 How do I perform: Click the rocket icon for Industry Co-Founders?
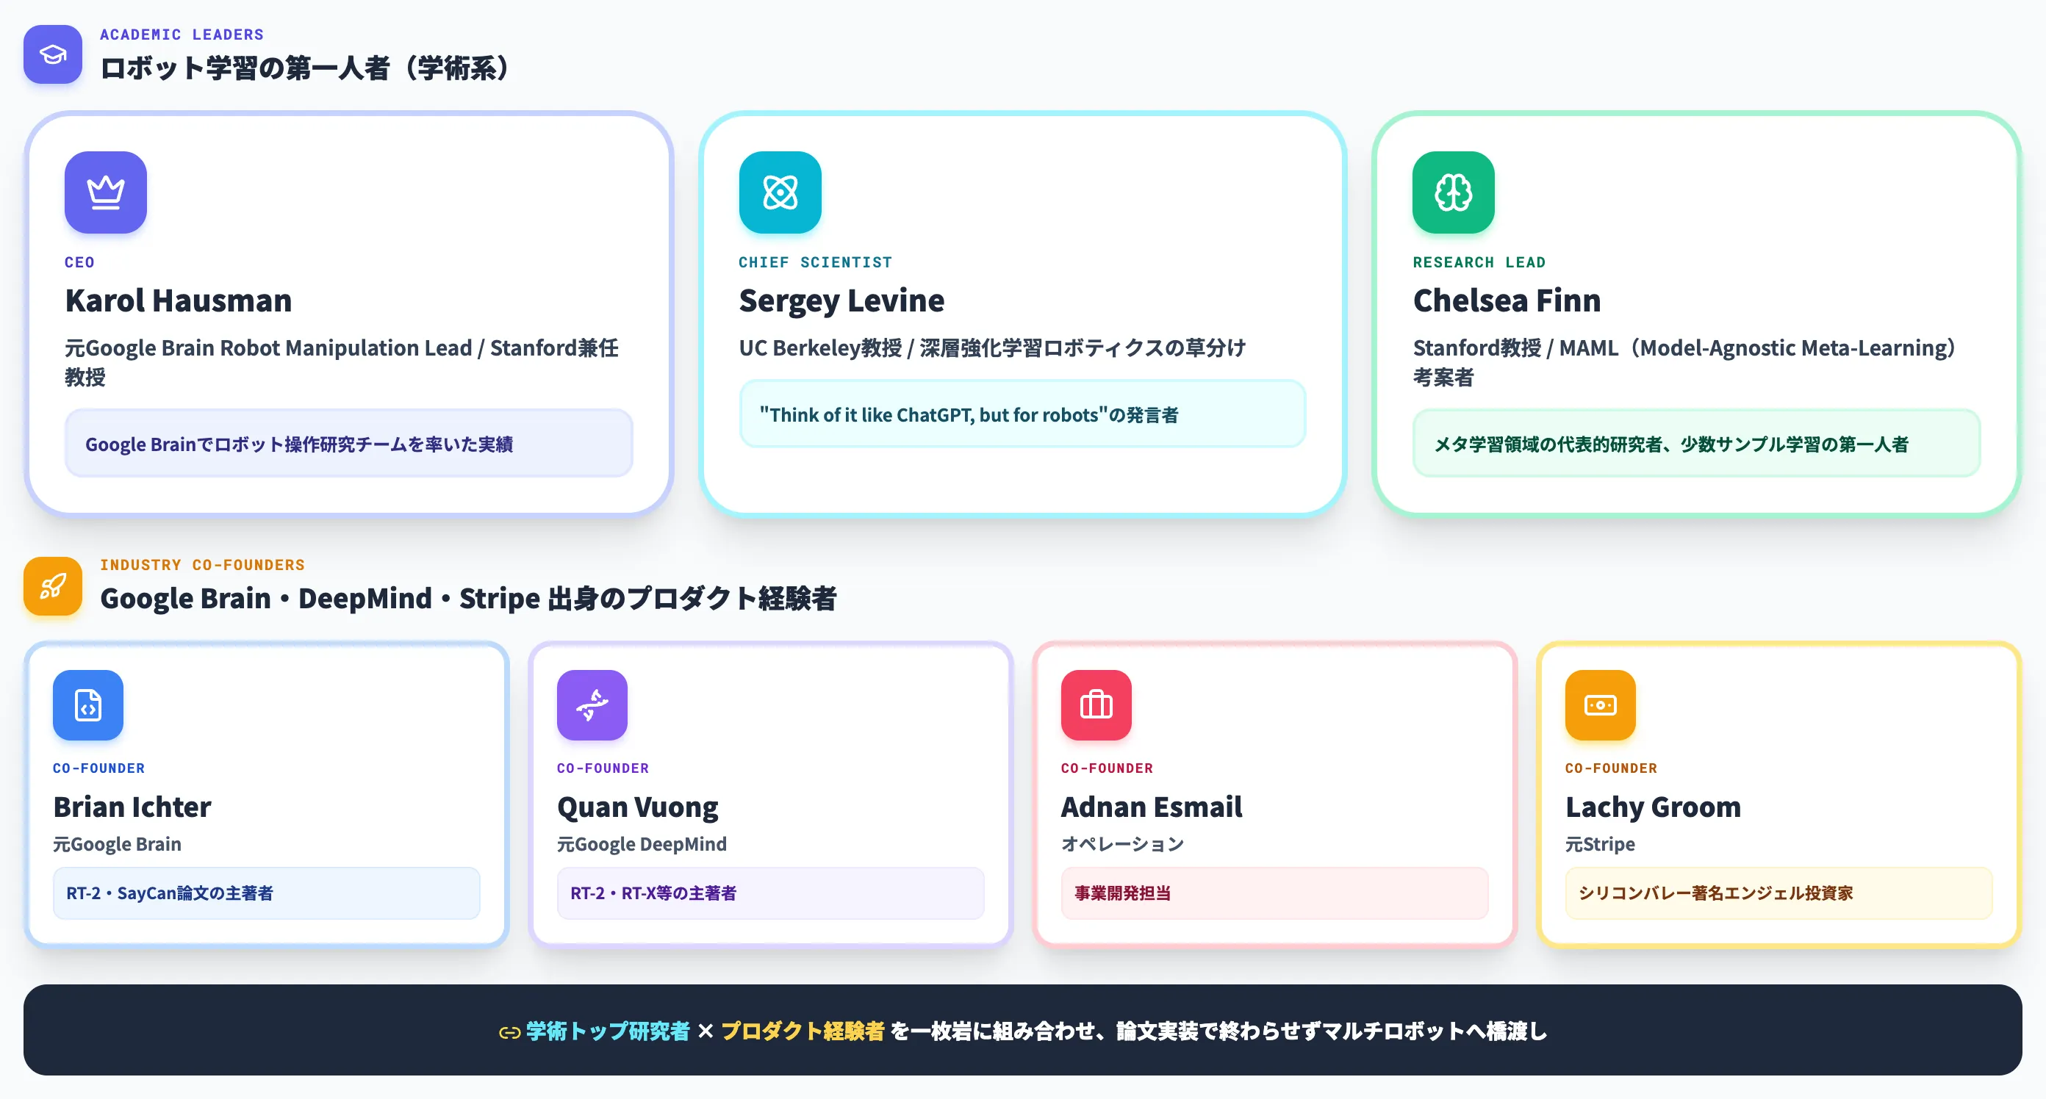52,586
